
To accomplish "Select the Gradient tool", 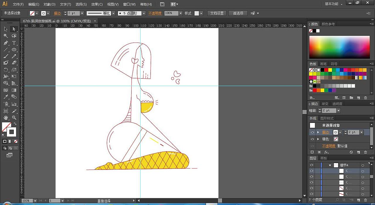I will click(14, 90).
